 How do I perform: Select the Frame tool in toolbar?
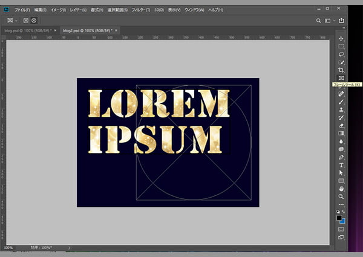click(341, 78)
